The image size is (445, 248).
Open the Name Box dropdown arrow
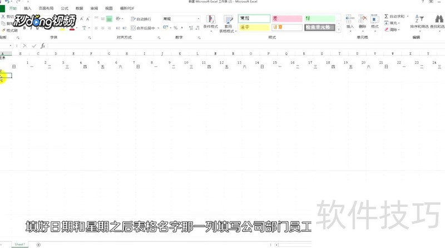pos(11,46)
